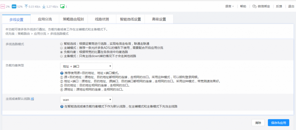Click the green online devices monitor icon
The width and height of the screenshot is (296, 130).
coord(62,6)
